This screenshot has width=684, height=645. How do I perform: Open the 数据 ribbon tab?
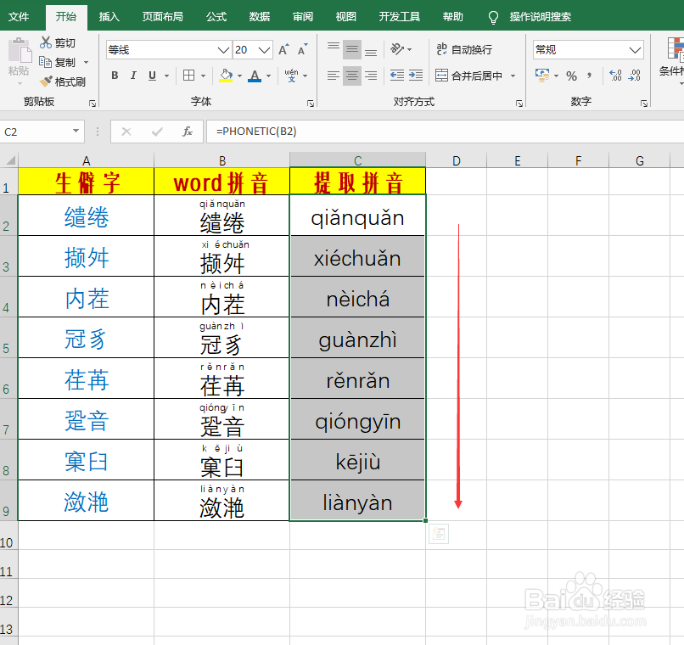pos(261,16)
